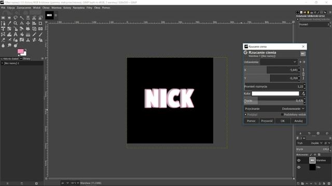Select the Measure tool
The image size is (332, 186).
[x=22, y=23]
